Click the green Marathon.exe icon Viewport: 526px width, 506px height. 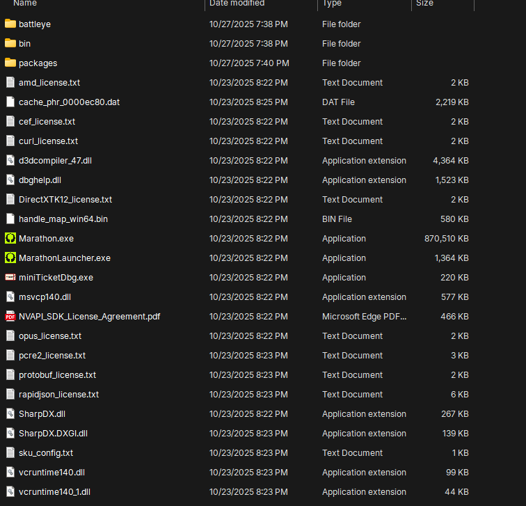coord(10,238)
